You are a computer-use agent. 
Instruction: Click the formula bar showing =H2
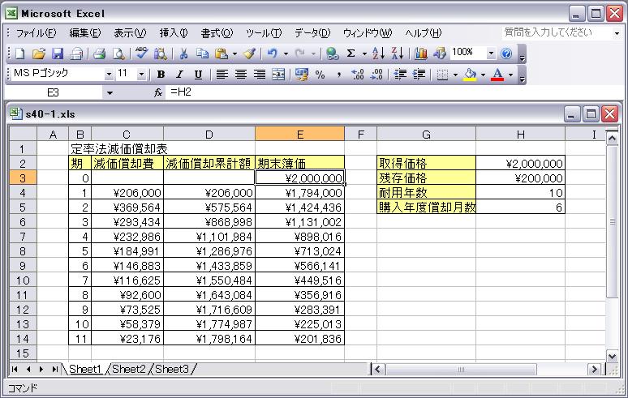point(393,92)
